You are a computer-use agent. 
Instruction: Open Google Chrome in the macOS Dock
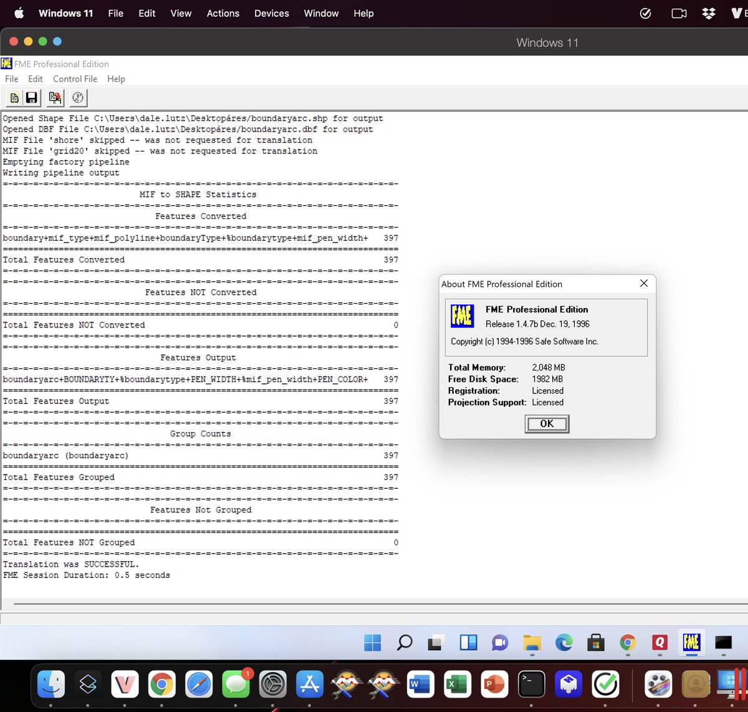point(162,685)
